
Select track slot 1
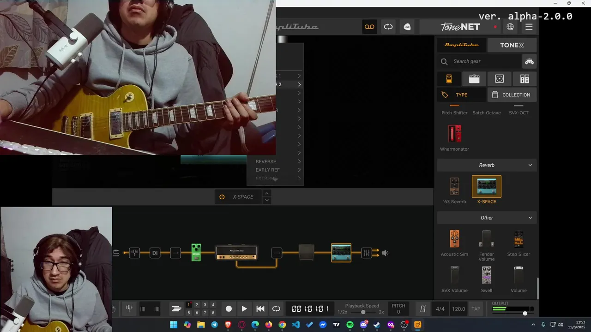(188, 305)
